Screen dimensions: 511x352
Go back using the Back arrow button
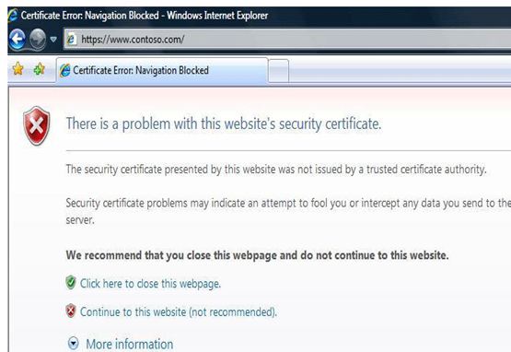coord(17,39)
